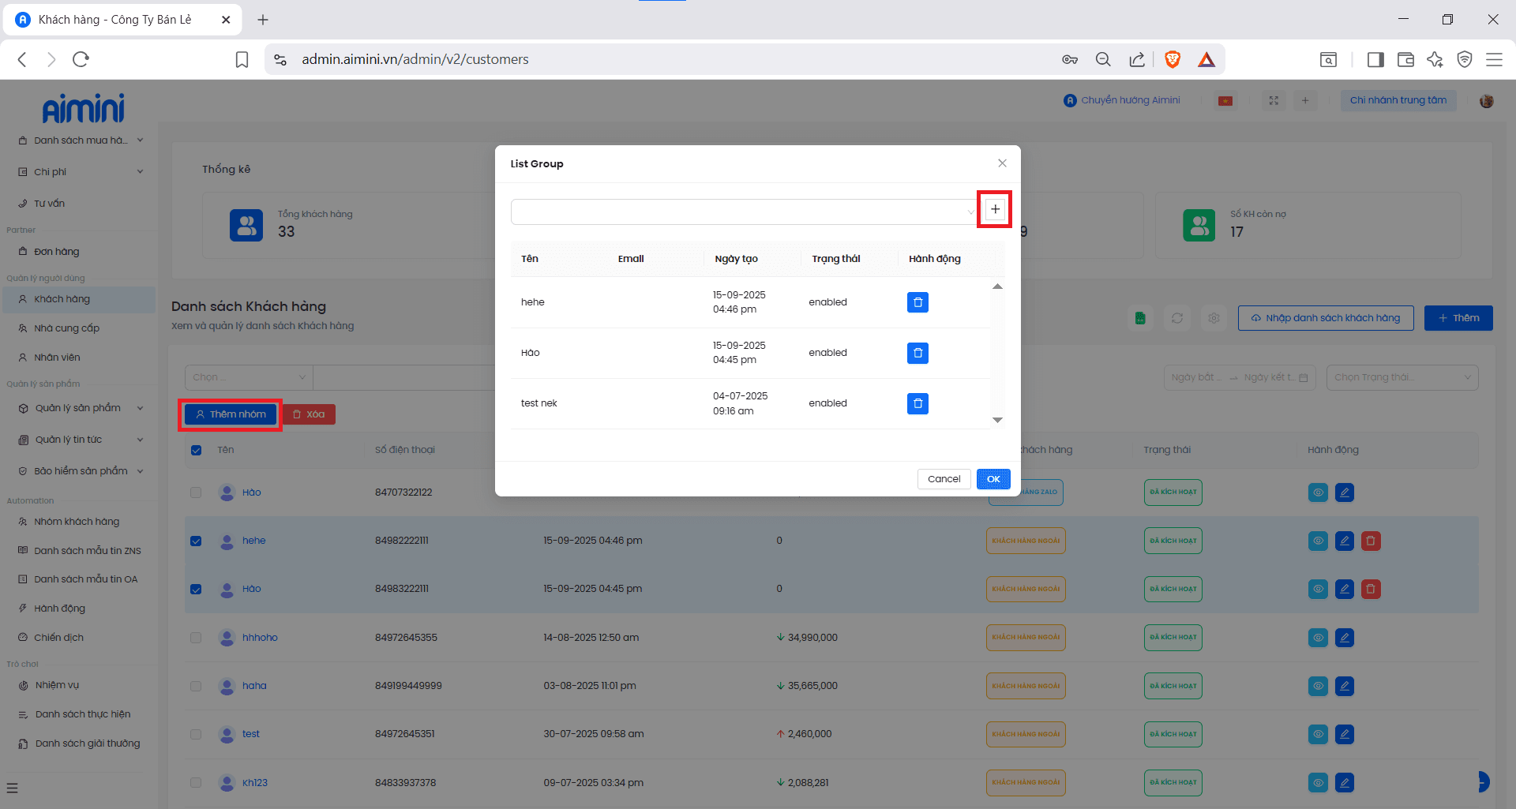Delete the 'hehe' group with trash icon
The image size is (1516, 809).
(917, 302)
